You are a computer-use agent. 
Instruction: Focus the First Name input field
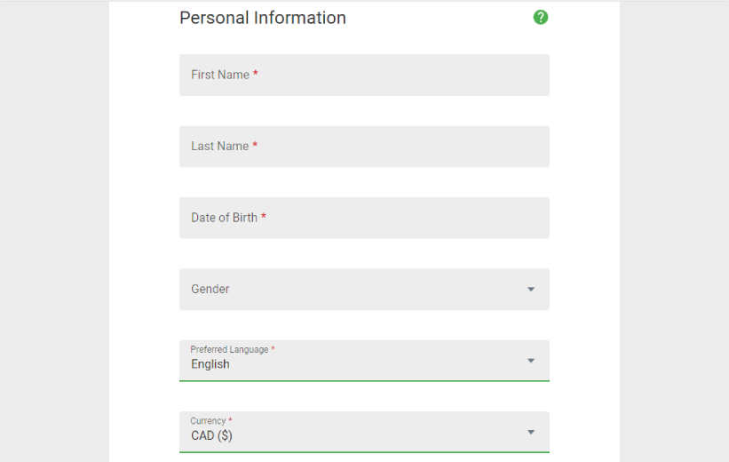[364, 75]
